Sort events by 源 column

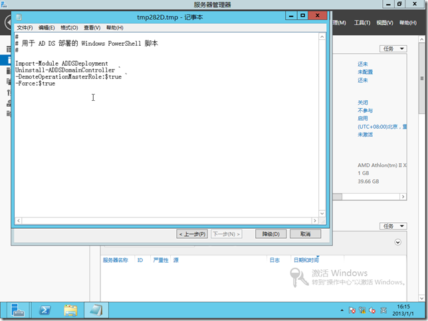click(176, 260)
